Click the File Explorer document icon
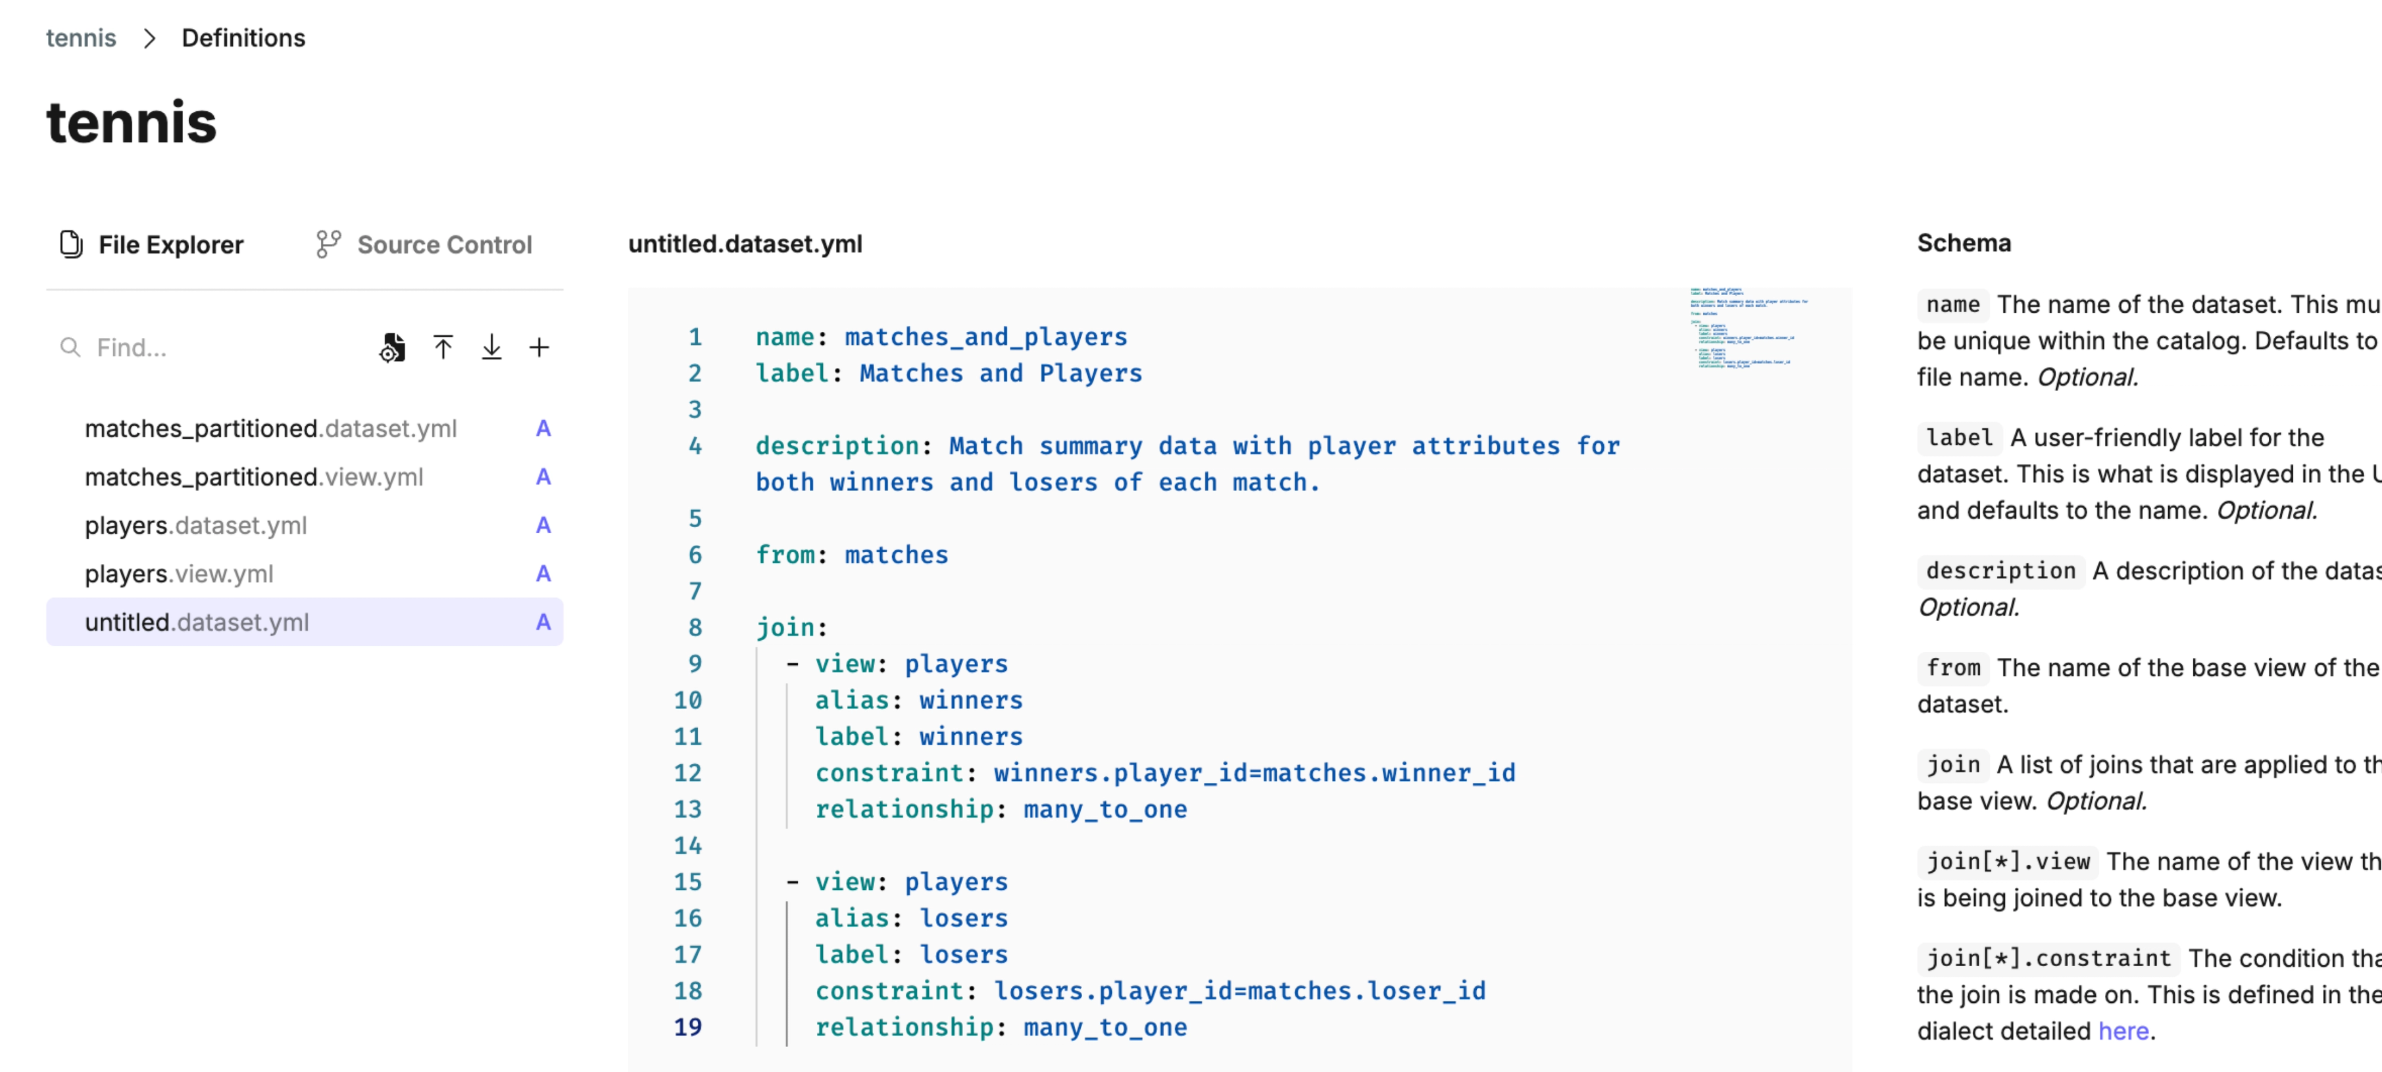Image resolution: width=2382 pixels, height=1072 pixels. [71, 244]
